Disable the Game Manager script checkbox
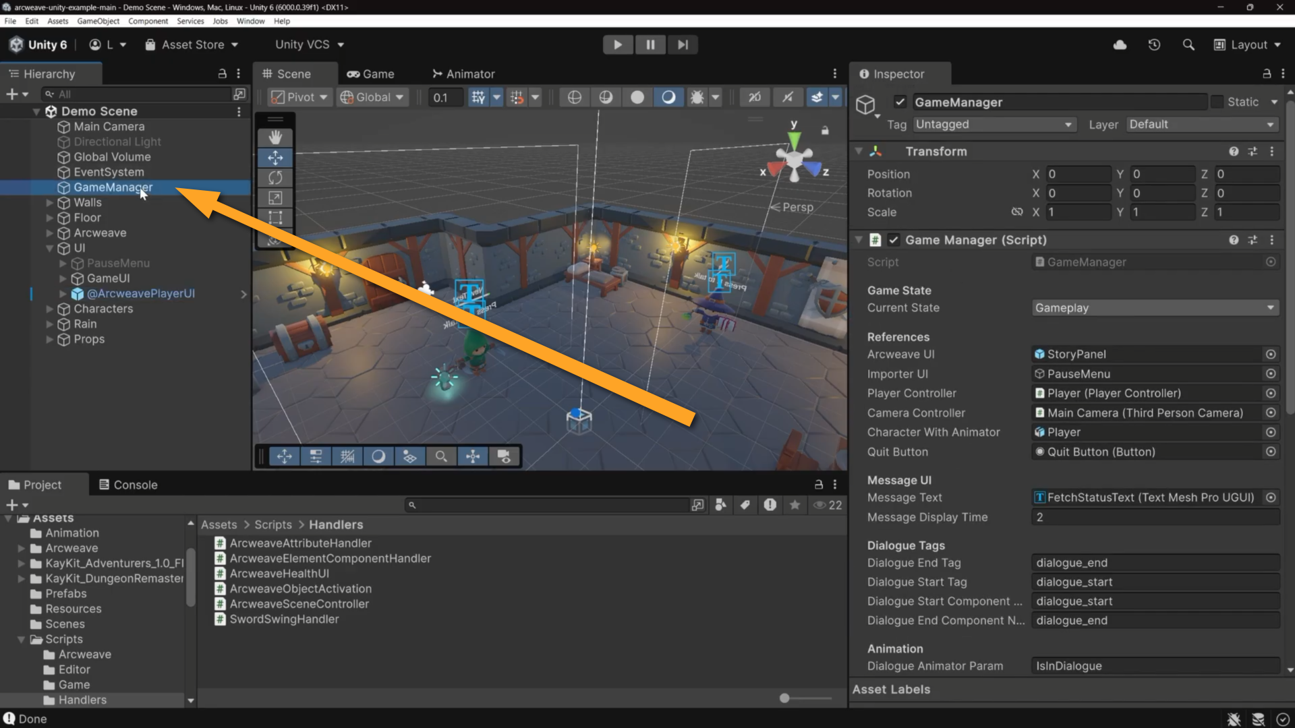The image size is (1295, 728). tap(894, 240)
